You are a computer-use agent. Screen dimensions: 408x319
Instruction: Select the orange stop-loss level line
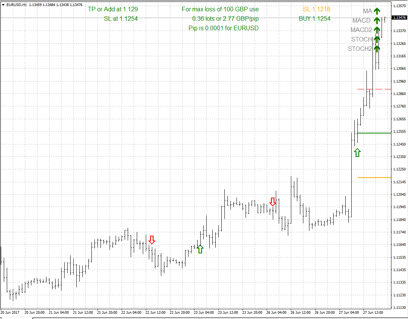[x=374, y=178]
